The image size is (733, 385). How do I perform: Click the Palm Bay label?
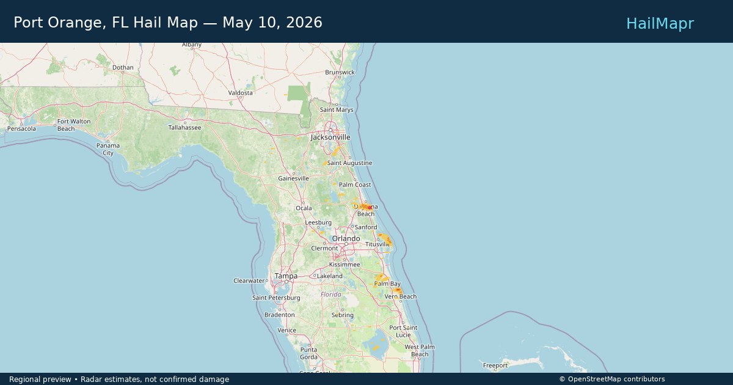point(387,284)
